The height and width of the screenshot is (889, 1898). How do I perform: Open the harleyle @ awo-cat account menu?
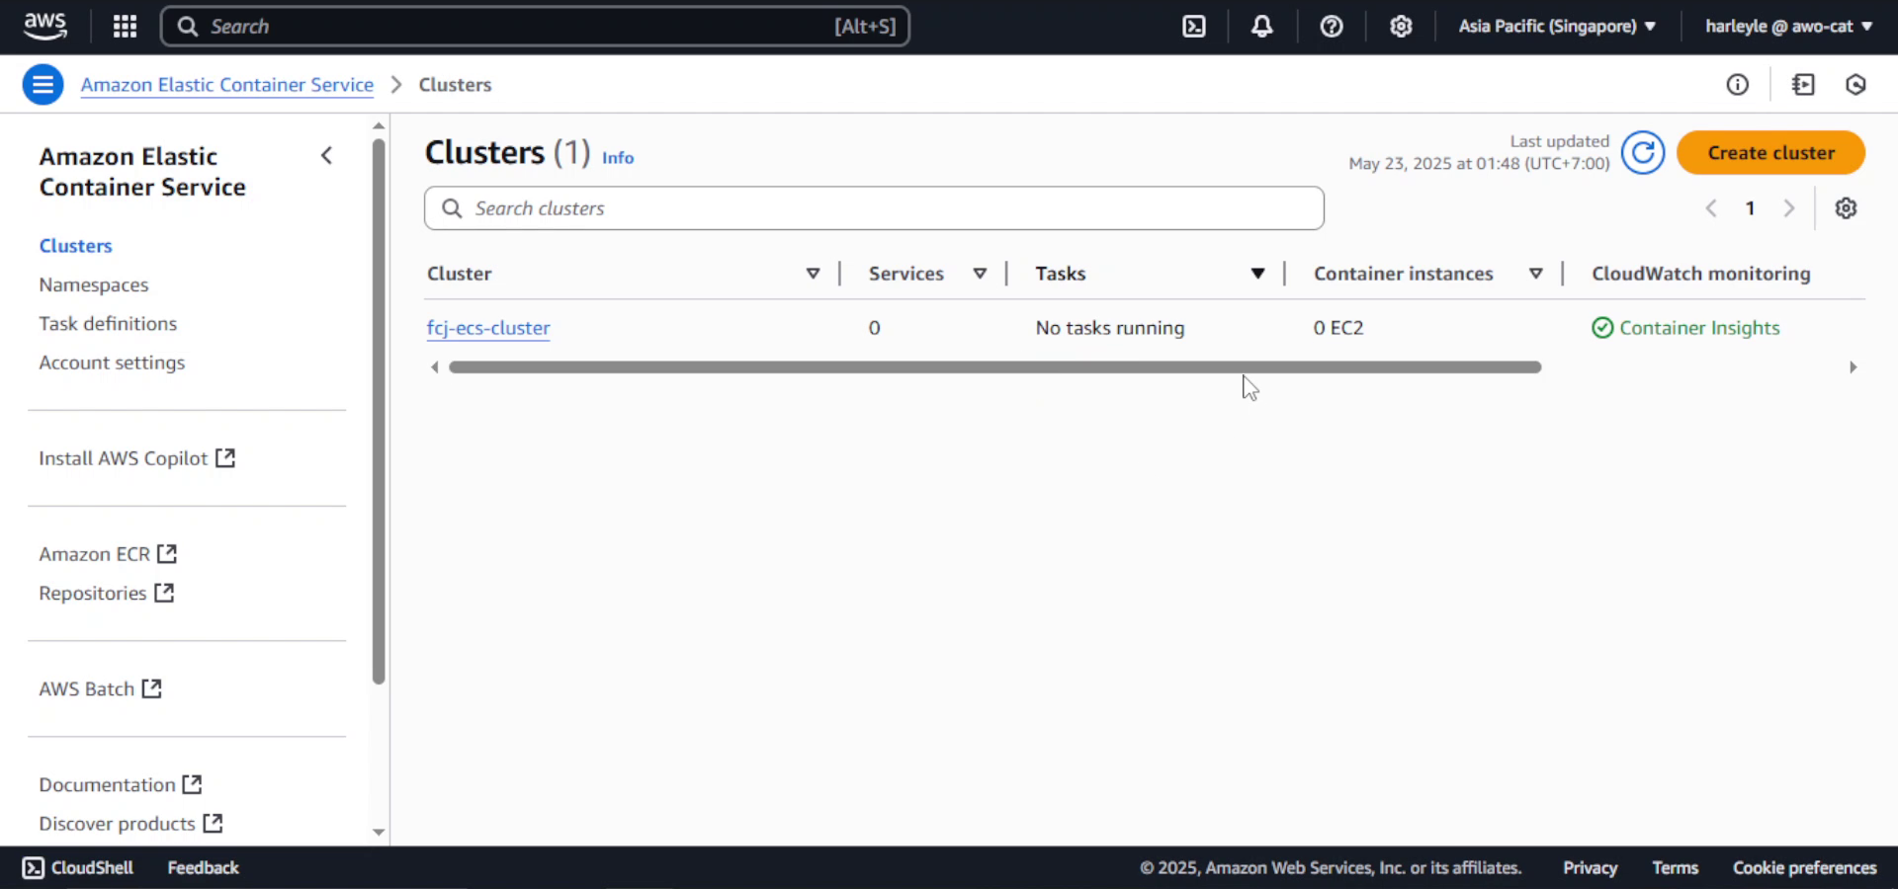pos(1788,27)
